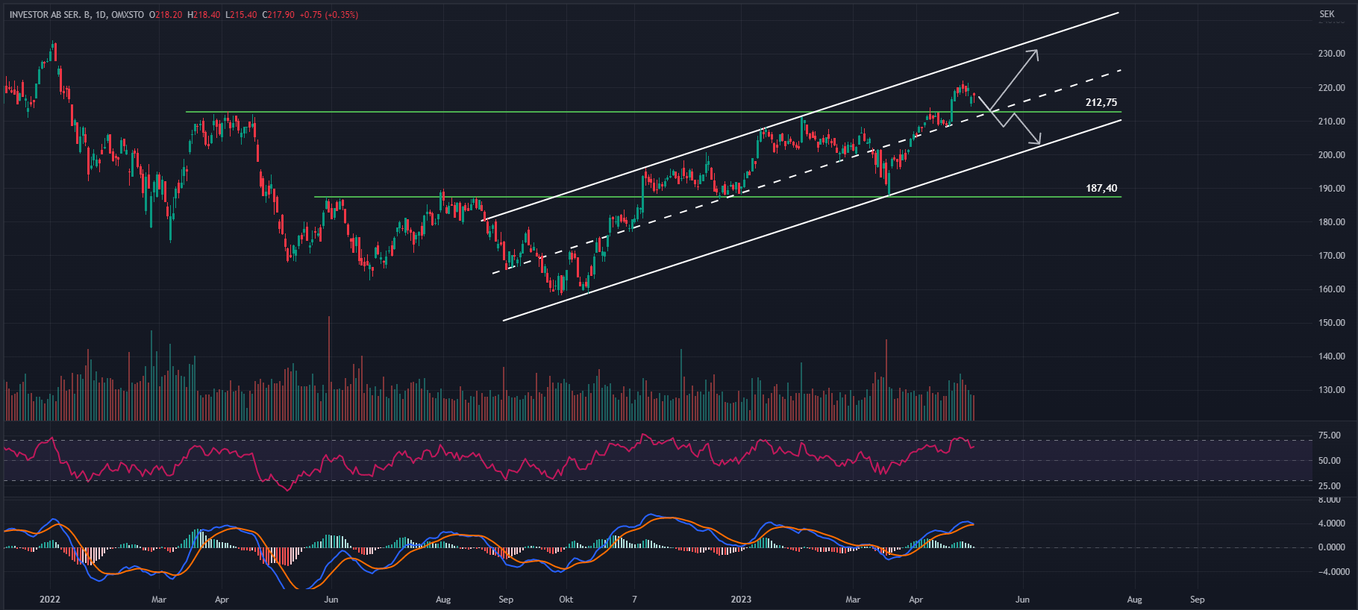1358x610 pixels.
Task: Click the 230.00 price axis label
Action: (x=1331, y=54)
